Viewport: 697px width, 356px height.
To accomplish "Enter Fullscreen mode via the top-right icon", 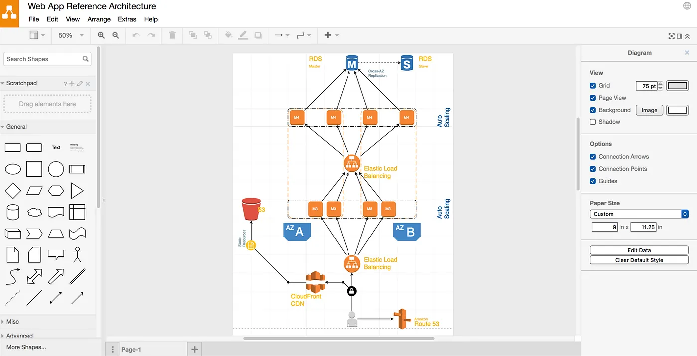I will pyautogui.click(x=671, y=36).
